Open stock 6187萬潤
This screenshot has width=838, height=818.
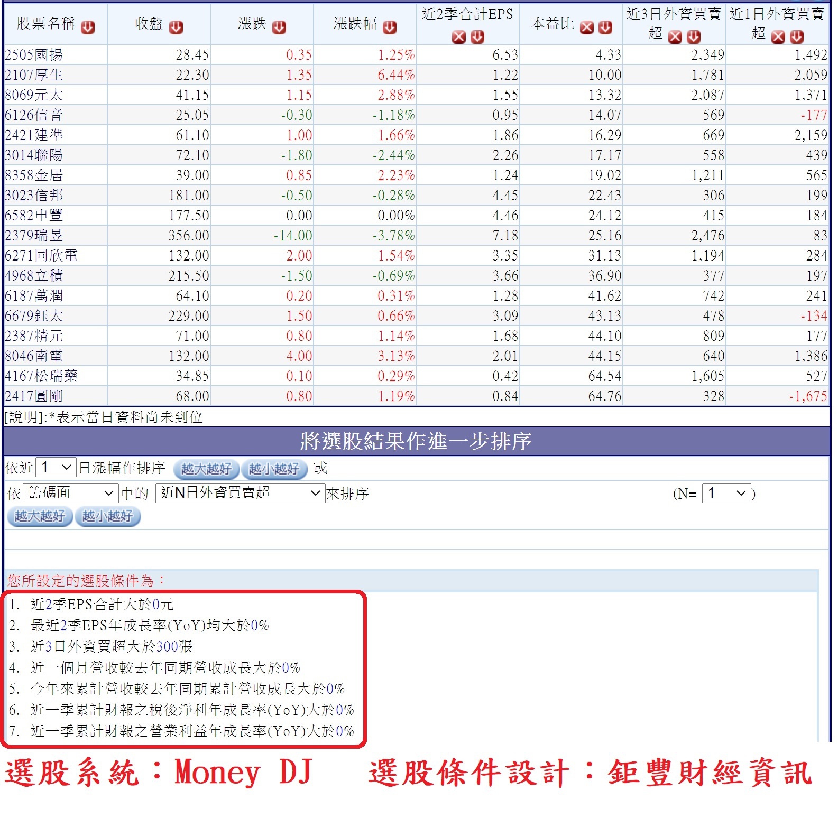[34, 296]
